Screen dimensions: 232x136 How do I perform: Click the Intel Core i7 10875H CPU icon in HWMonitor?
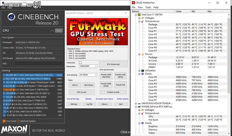point(139,15)
